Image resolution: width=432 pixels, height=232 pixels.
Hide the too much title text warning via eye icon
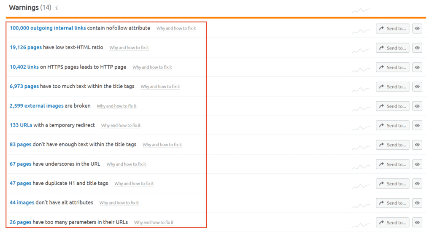(x=417, y=86)
